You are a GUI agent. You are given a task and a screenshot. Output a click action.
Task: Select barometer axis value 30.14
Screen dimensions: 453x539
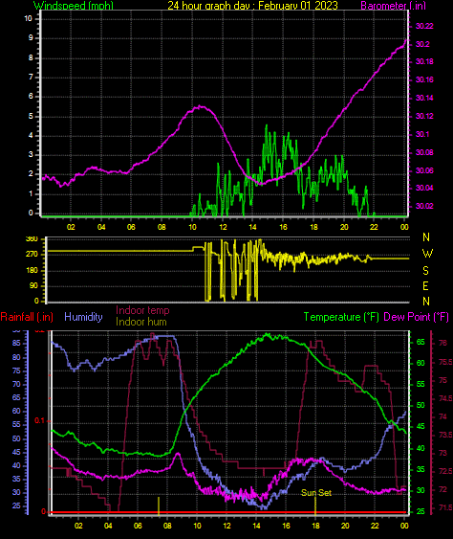(424, 98)
